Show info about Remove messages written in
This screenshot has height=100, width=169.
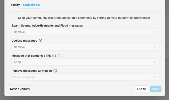(55, 71)
